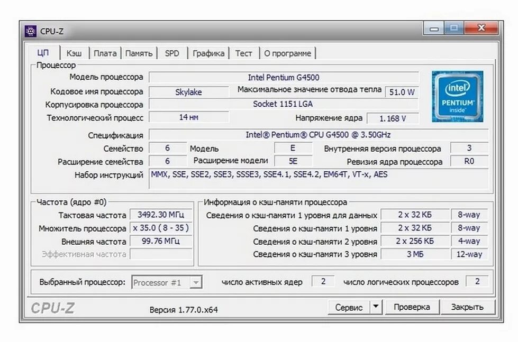Image resolution: width=518 pixels, height=342 pixels.
Task: Maximize the CPU-Z window
Action: [454, 28]
